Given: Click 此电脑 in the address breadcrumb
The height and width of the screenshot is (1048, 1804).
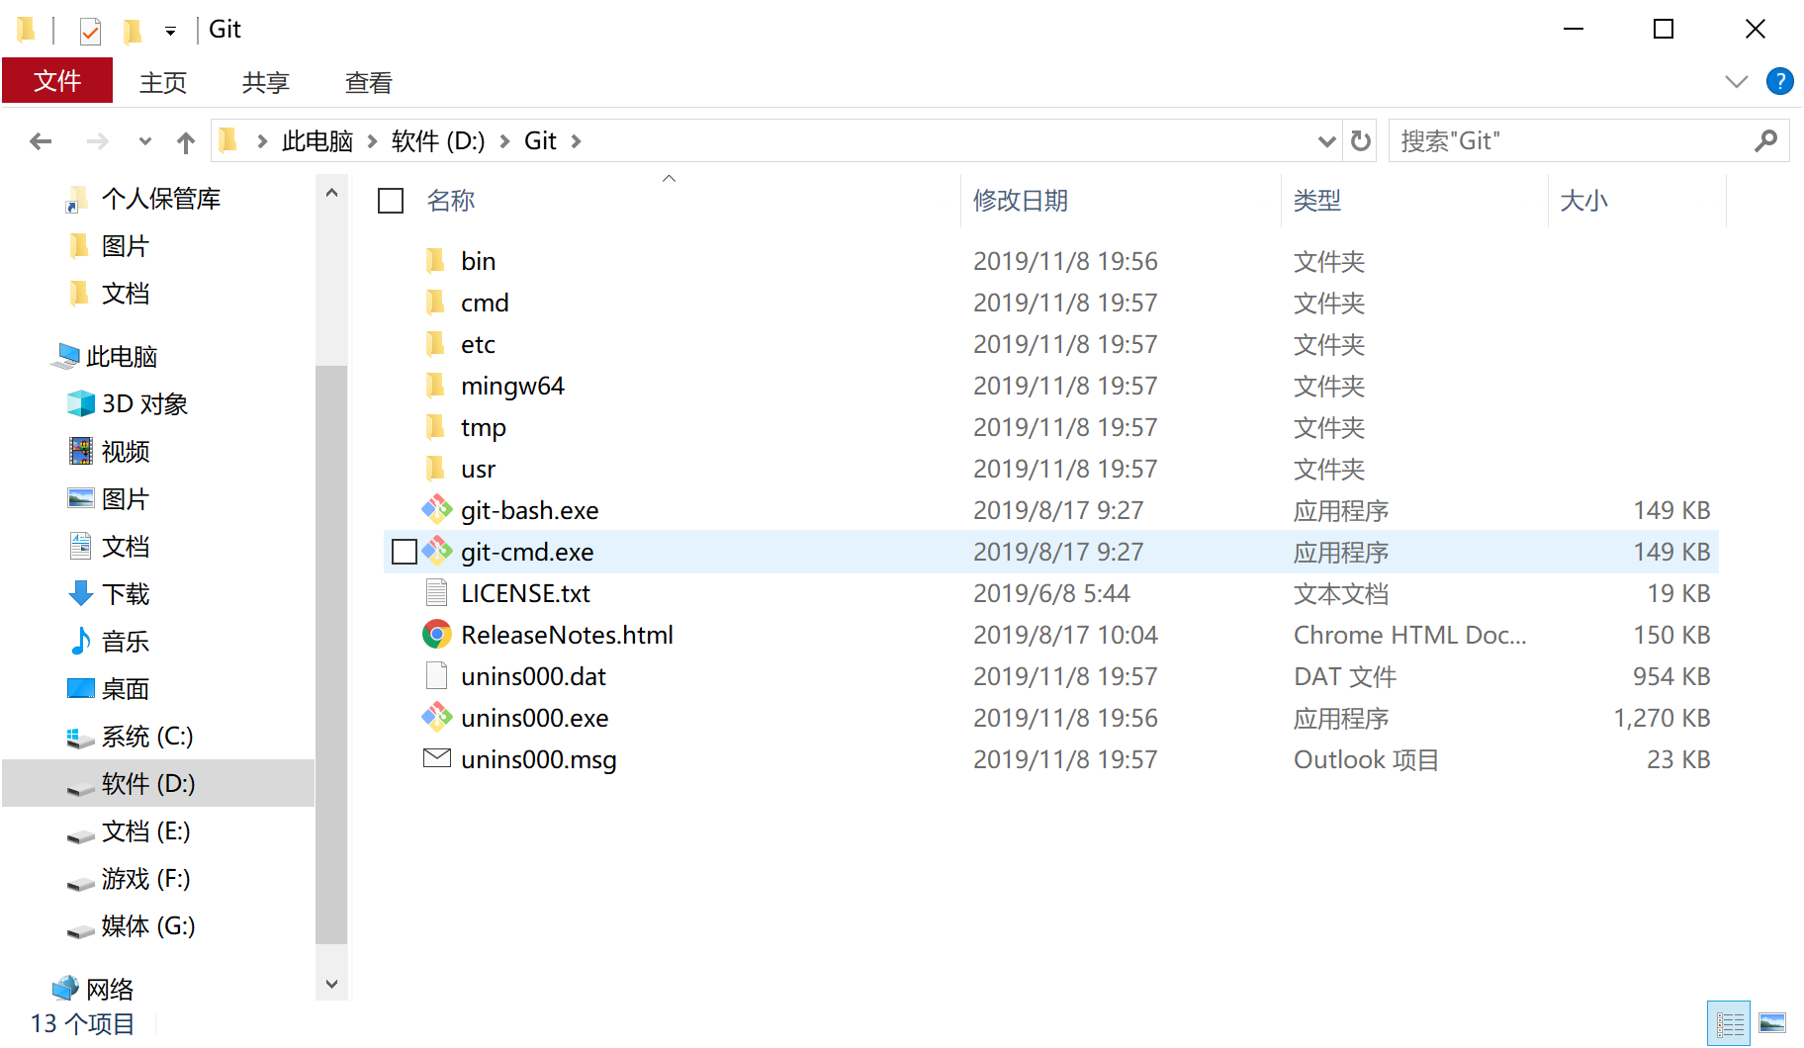Looking at the screenshot, I should pyautogui.click(x=317, y=141).
